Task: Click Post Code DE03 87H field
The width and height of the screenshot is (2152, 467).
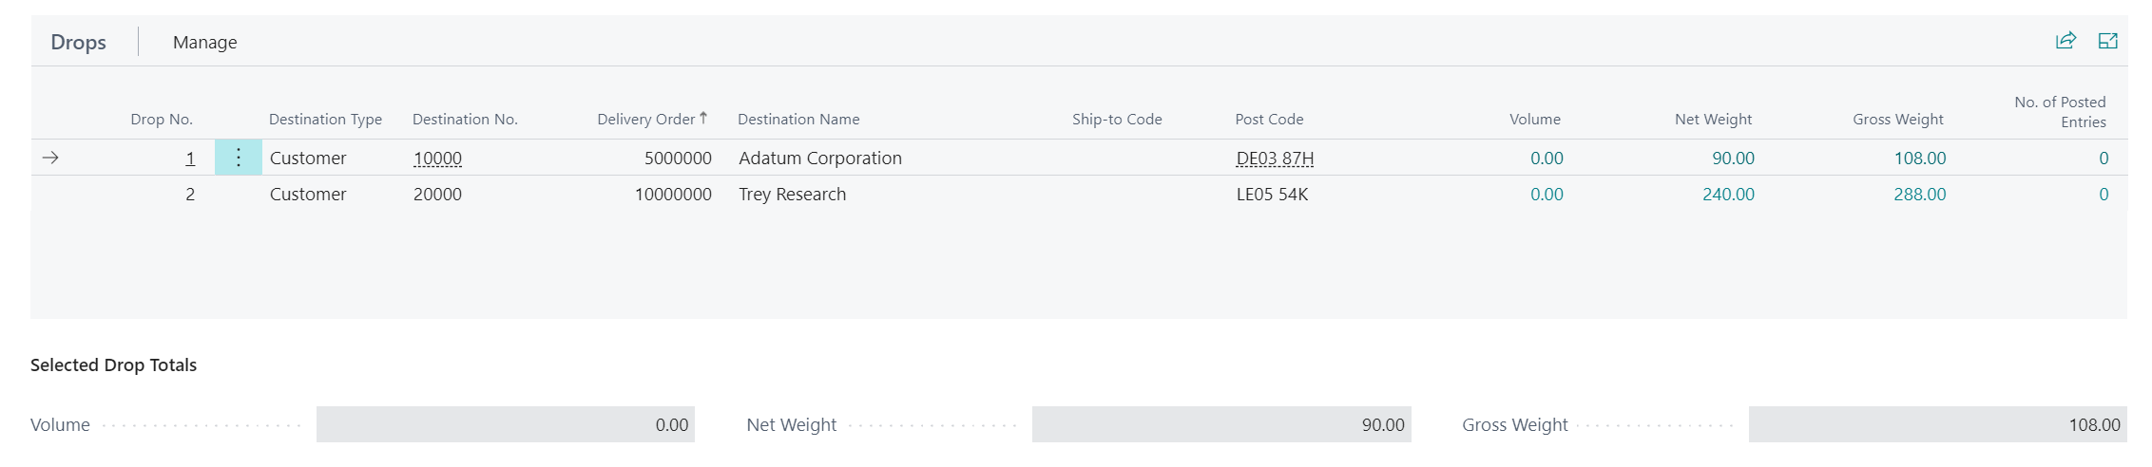Action: tap(1275, 159)
